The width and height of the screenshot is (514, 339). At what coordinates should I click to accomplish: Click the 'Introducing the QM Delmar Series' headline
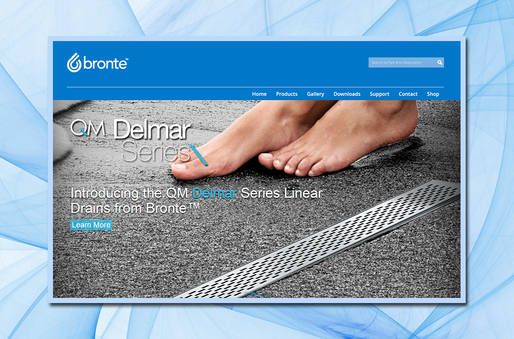(197, 200)
